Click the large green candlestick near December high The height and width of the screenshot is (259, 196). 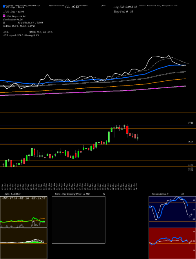109,137
